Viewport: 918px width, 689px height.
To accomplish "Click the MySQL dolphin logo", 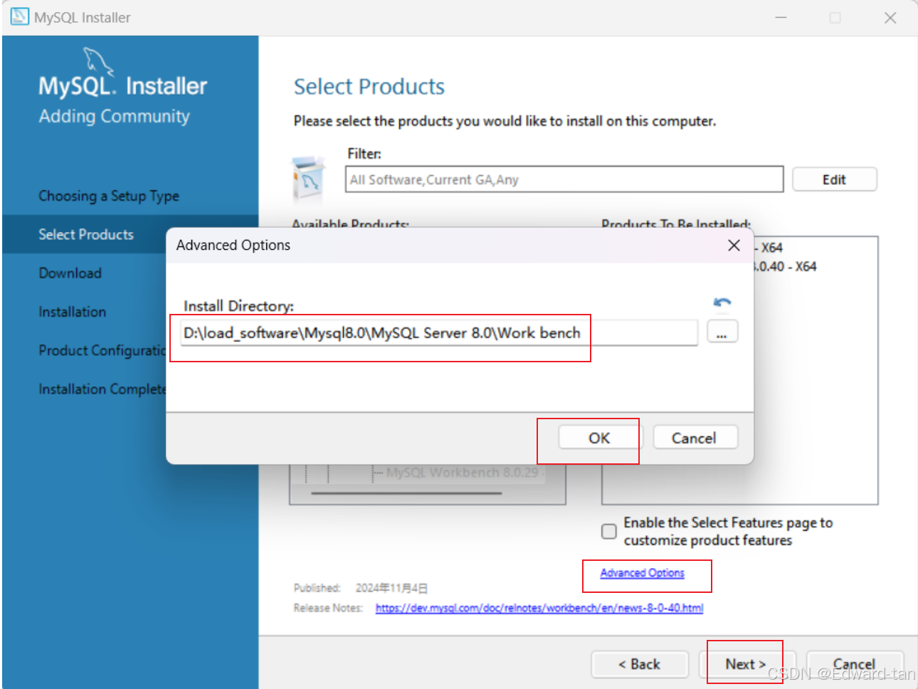I will [97, 61].
